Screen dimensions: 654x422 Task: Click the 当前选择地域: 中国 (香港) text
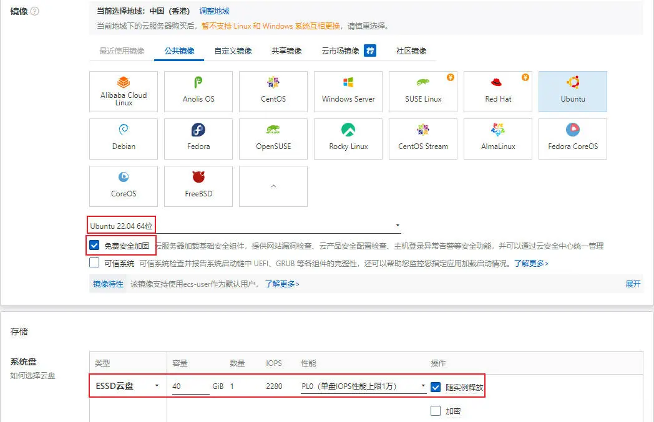pos(143,11)
